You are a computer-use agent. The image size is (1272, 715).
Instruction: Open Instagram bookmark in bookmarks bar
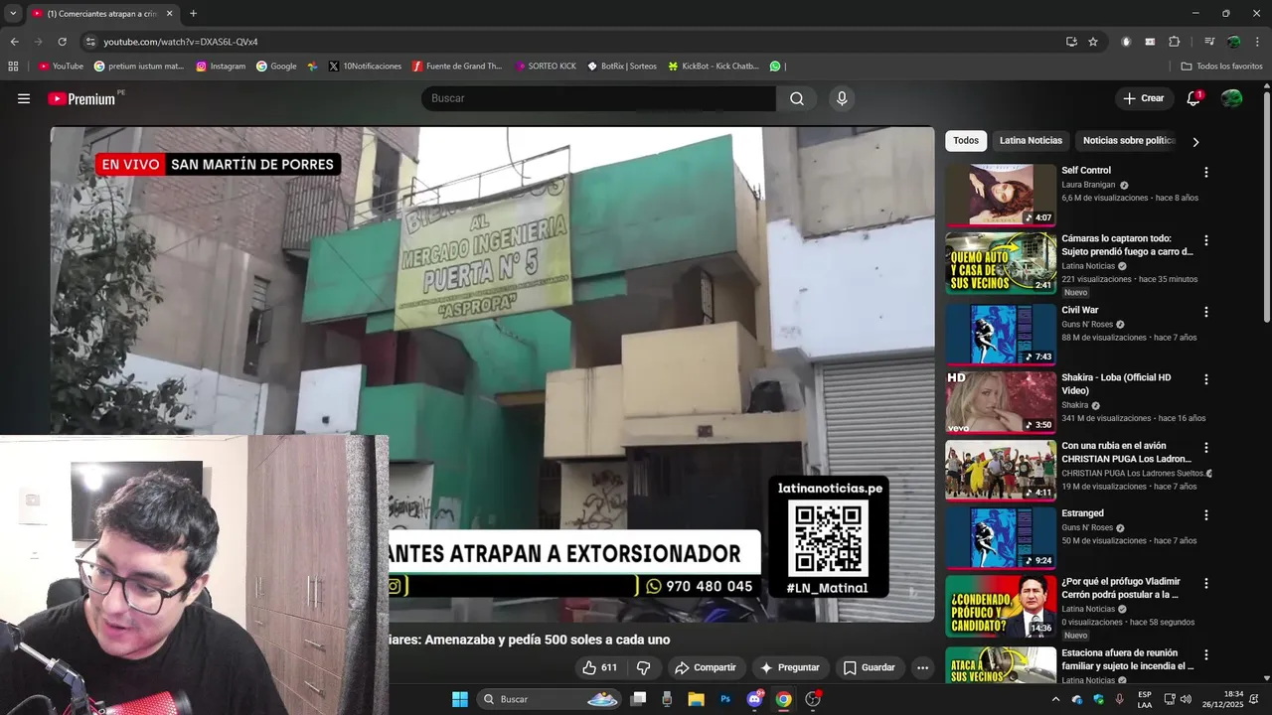221,67
